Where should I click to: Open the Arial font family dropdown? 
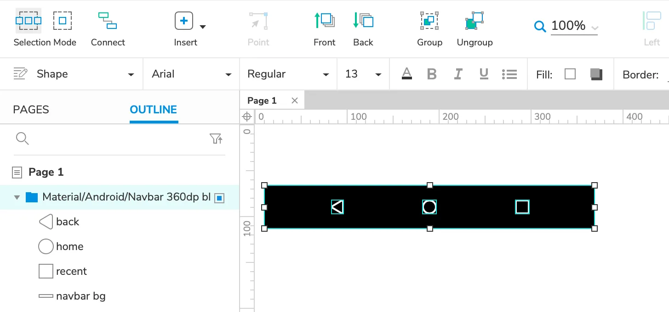pyautogui.click(x=191, y=74)
